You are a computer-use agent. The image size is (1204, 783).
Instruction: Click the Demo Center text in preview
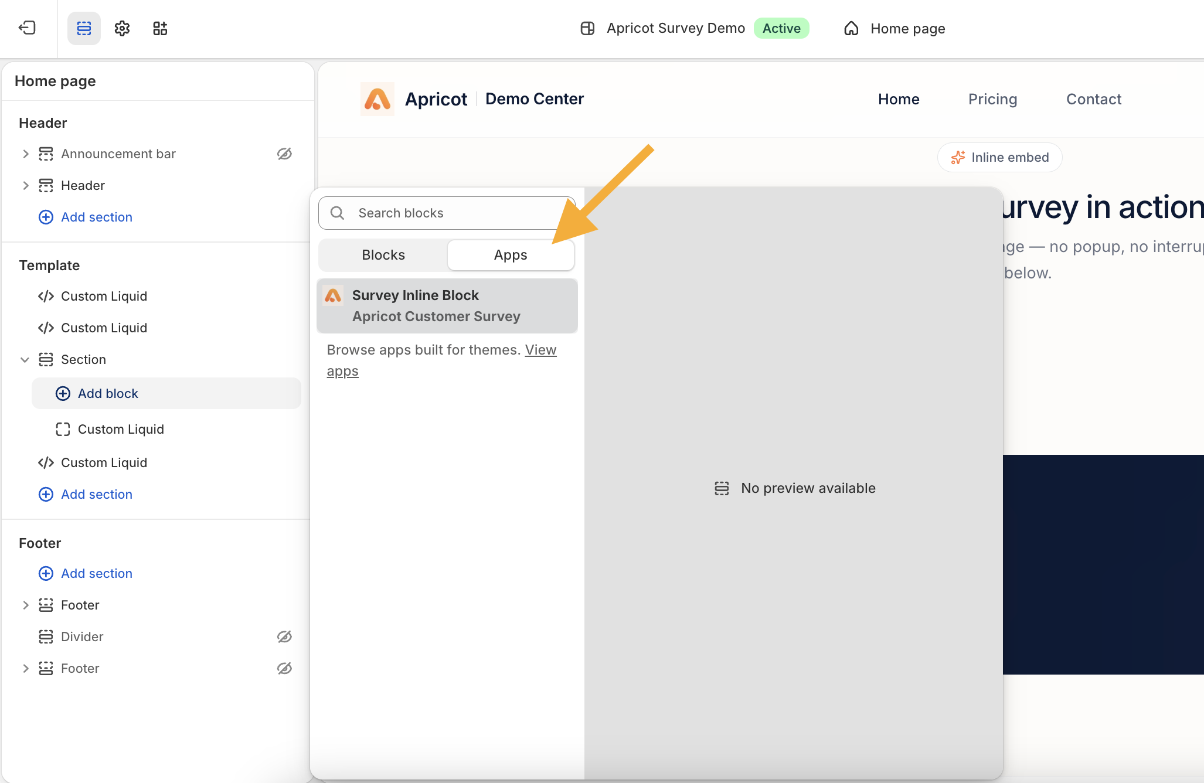pyautogui.click(x=534, y=99)
